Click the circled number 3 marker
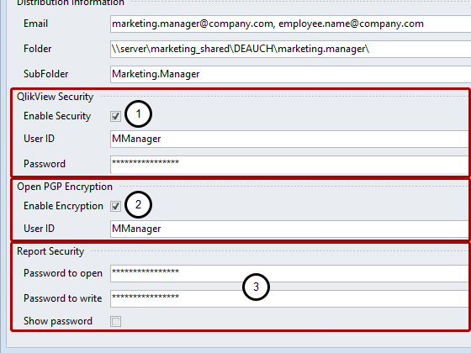This screenshot has height=353, width=471. (256, 287)
